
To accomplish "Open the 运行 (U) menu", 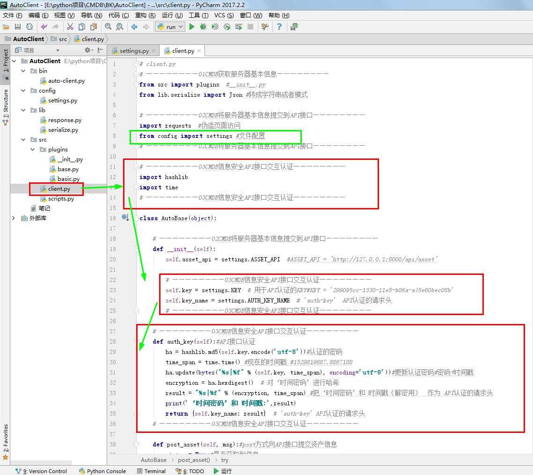I will [x=172, y=15].
